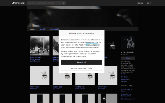Open the UVB76-025 title link
The width and height of the screenshot is (165, 103).
[80, 87]
